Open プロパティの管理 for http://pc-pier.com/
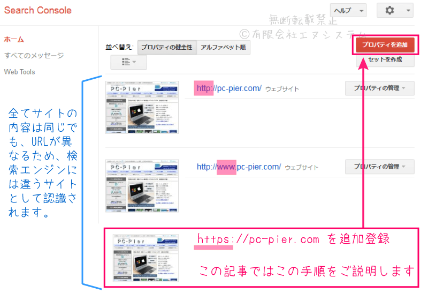428x293 pixels. (x=380, y=88)
